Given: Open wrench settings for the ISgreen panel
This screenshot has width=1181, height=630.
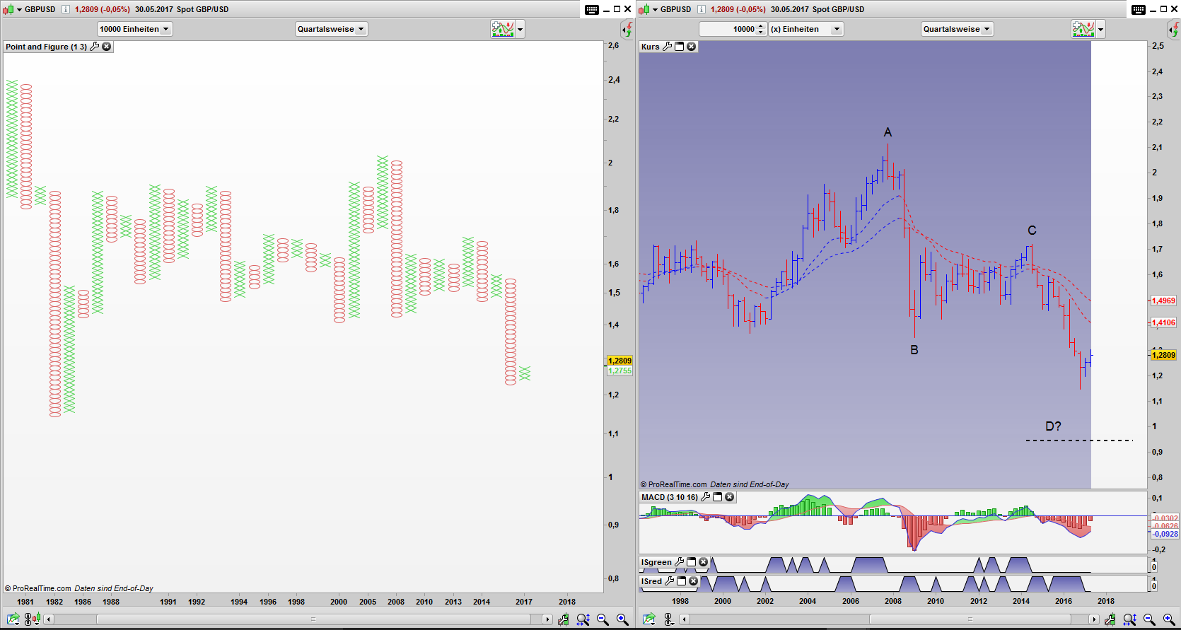Looking at the screenshot, I should point(680,562).
